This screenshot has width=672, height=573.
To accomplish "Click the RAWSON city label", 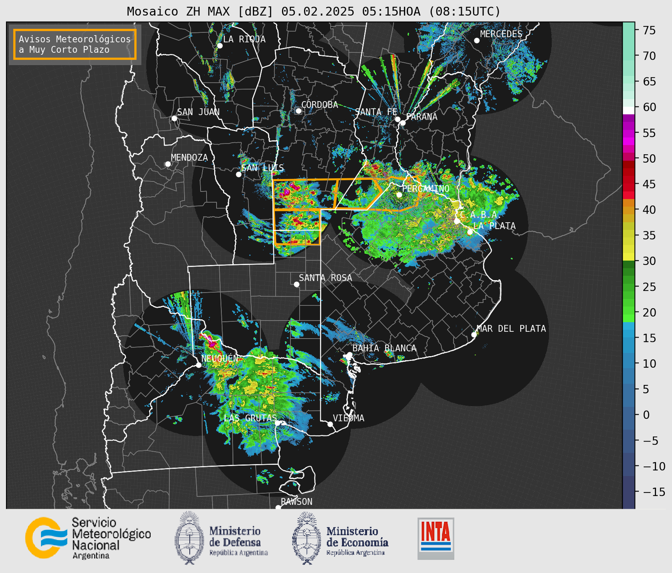I will pos(297,502).
